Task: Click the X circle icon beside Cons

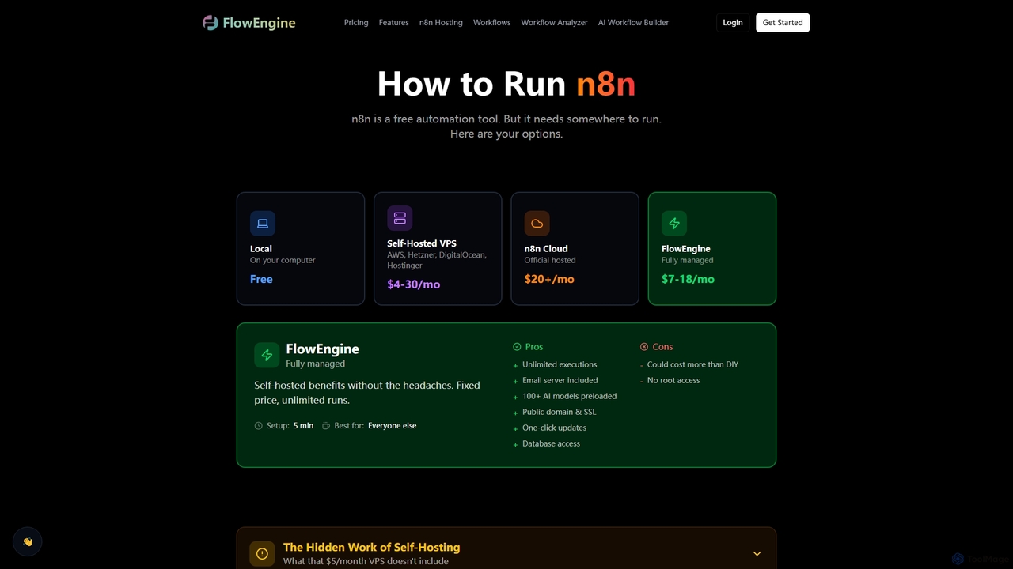Action: point(644,347)
